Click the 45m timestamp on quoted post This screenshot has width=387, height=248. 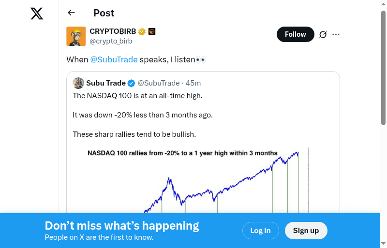[x=193, y=83]
